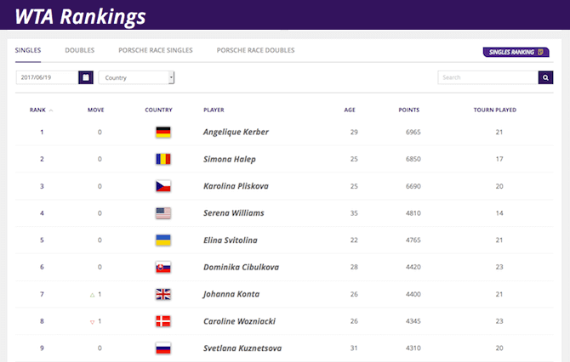Select points value 6690

(x=413, y=186)
